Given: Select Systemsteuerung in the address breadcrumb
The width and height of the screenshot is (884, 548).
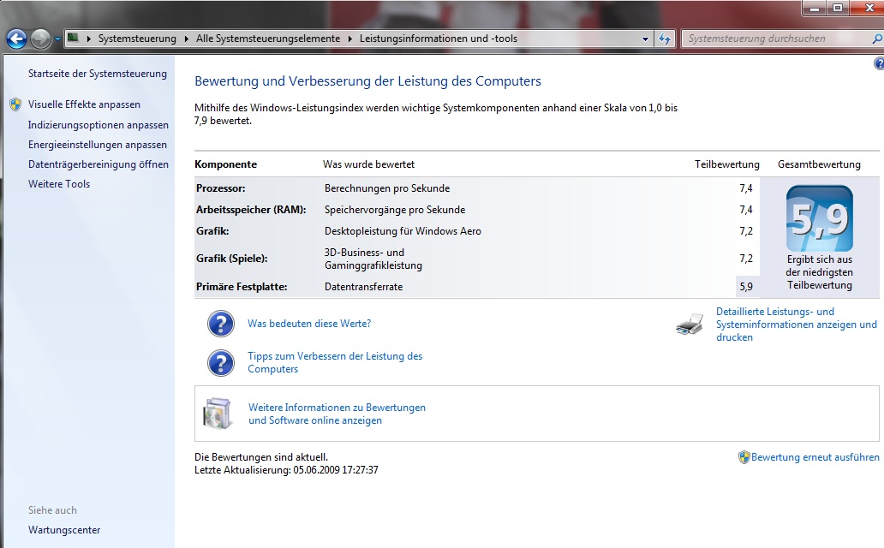Looking at the screenshot, I should [137, 39].
